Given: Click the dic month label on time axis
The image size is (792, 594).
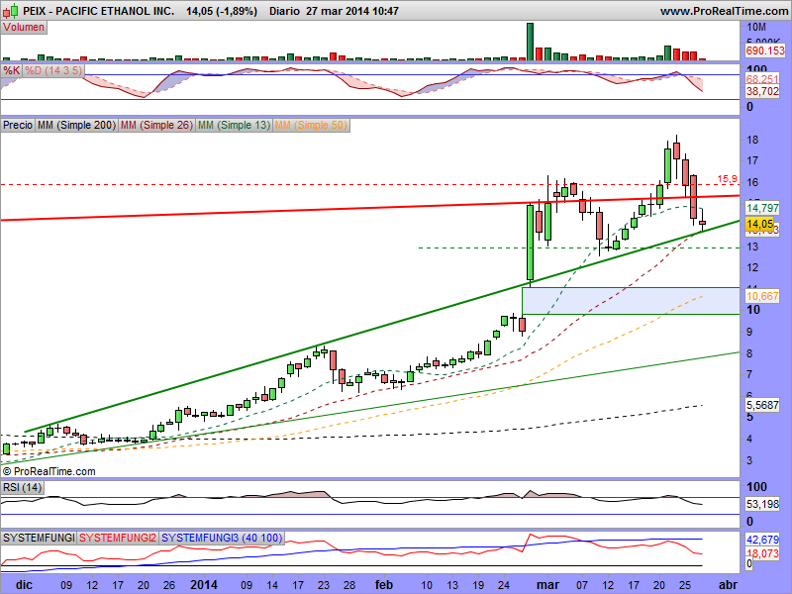Looking at the screenshot, I should point(24,585).
